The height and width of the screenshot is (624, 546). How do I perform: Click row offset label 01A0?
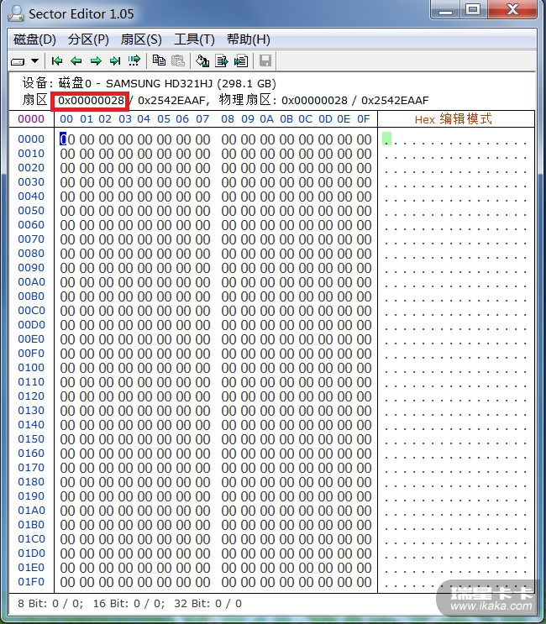(x=31, y=510)
